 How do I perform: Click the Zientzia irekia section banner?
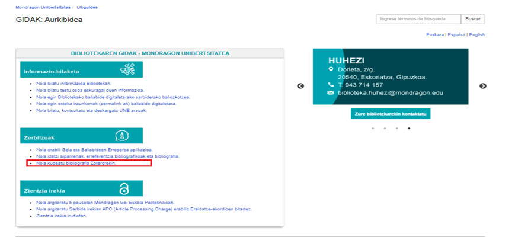tap(81, 188)
